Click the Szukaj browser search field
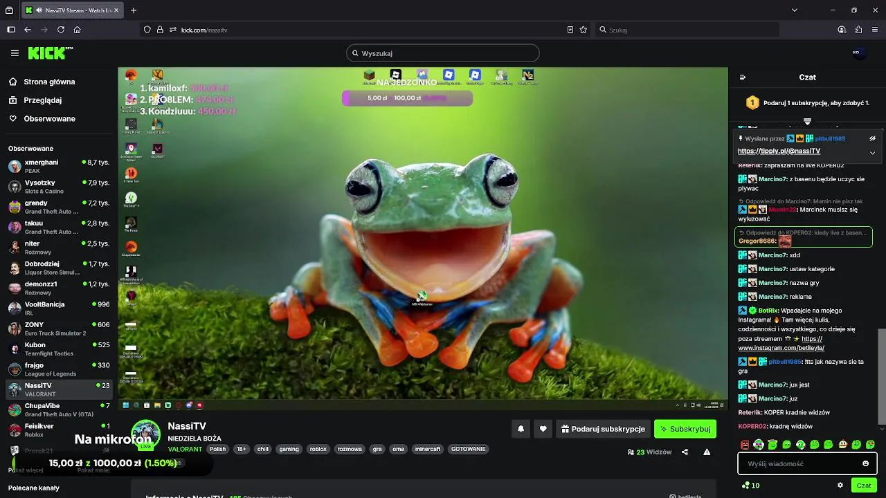Image resolution: width=886 pixels, height=498 pixels. click(x=688, y=30)
